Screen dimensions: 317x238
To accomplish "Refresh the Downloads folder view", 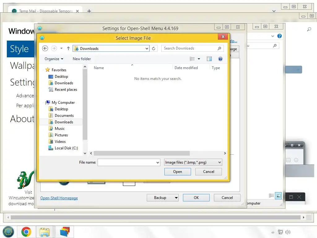I will [154, 48].
